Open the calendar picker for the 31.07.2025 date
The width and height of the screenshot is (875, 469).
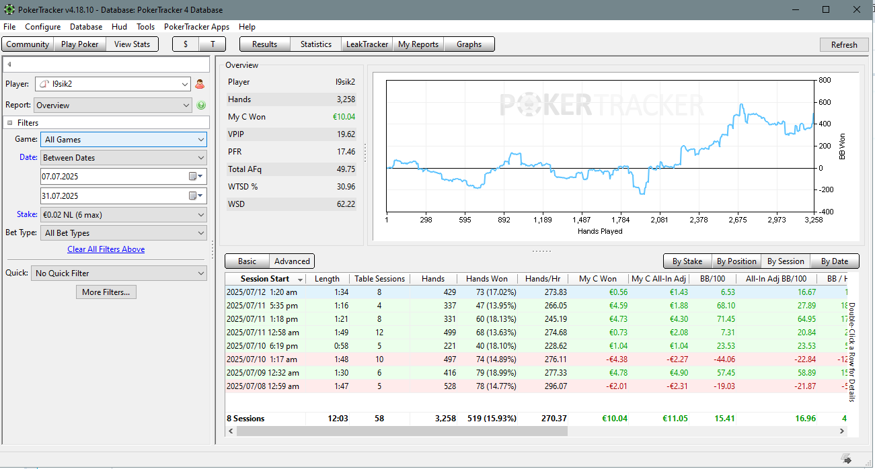click(196, 196)
